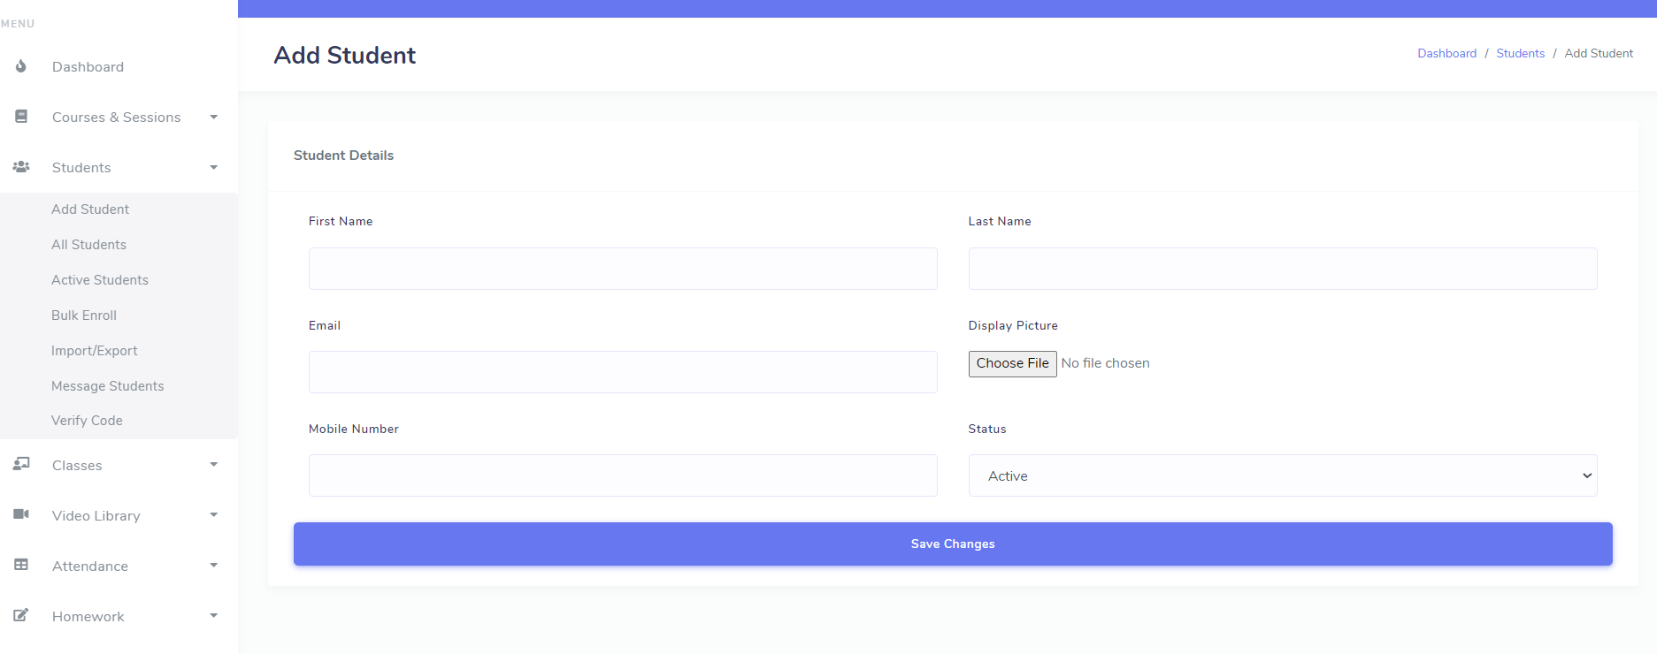
Task: Click the Students group icon
Action: [x=21, y=167]
